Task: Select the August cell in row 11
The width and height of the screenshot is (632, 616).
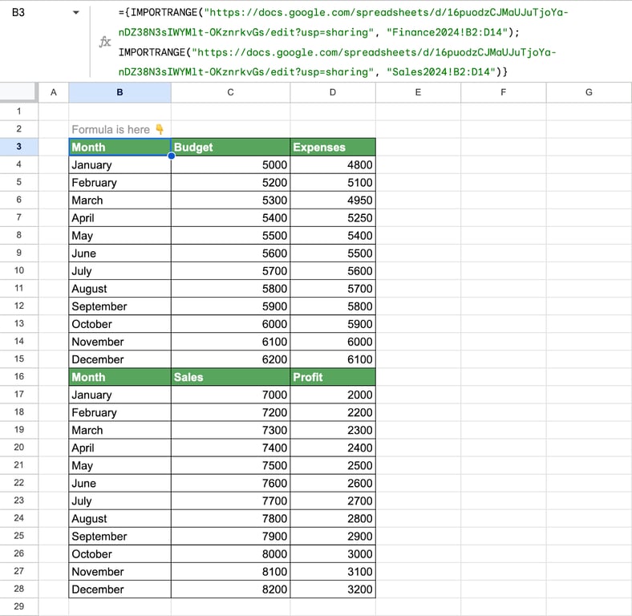Action: click(x=120, y=289)
